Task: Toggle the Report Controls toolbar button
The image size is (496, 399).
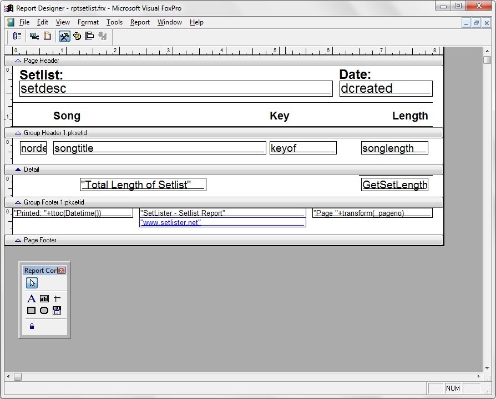Action: 64,36
